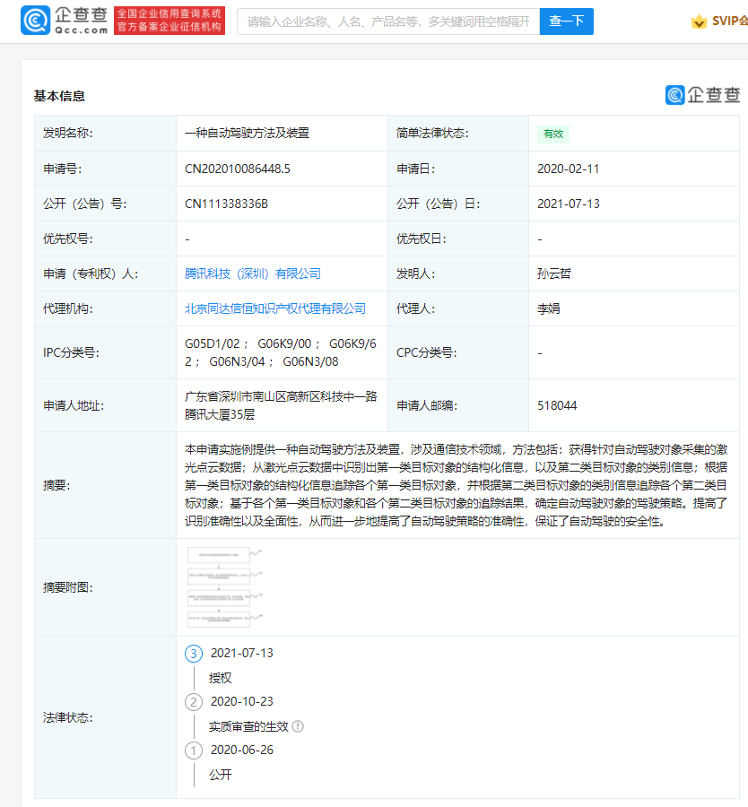748x807 pixels.
Task: Select legal status step 3 marker
Action: point(193,653)
